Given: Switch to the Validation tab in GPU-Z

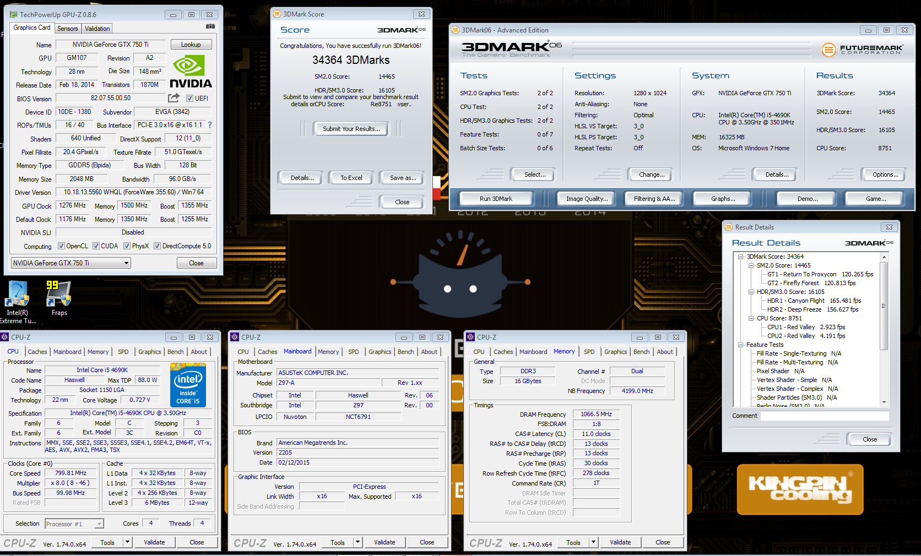Looking at the screenshot, I should (x=97, y=29).
